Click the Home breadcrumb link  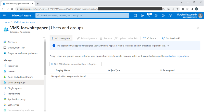(7, 22)
